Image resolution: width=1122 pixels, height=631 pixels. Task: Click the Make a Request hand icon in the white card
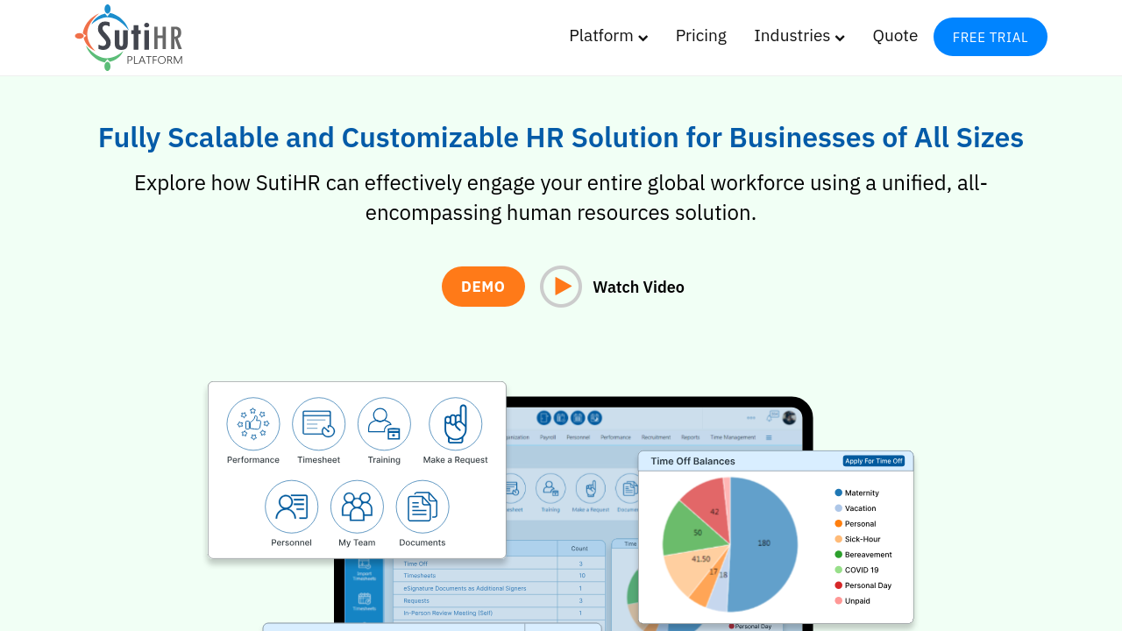[456, 424]
